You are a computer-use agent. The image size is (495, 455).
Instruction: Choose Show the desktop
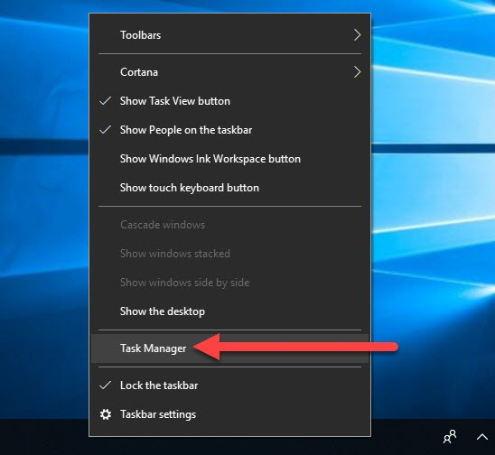229,311
